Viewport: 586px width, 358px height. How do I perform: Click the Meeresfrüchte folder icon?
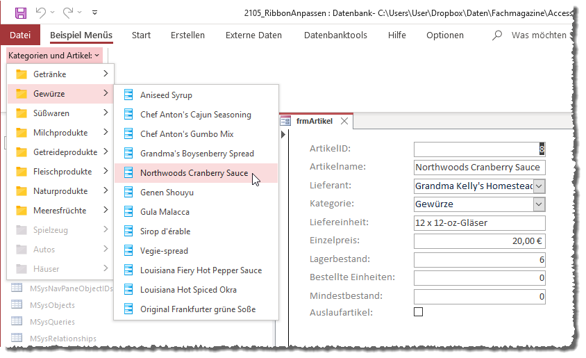[x=22, y=210]
